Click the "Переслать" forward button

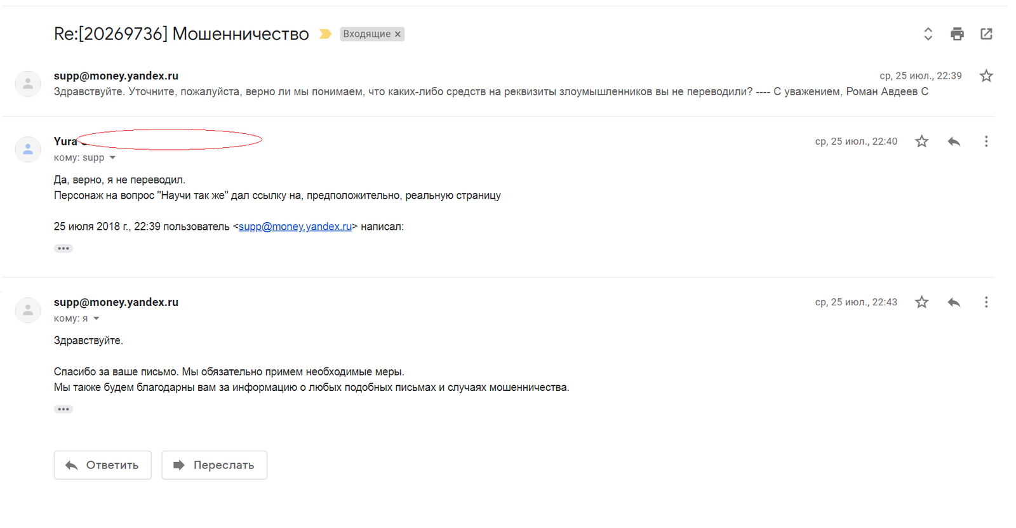[214, 465]
